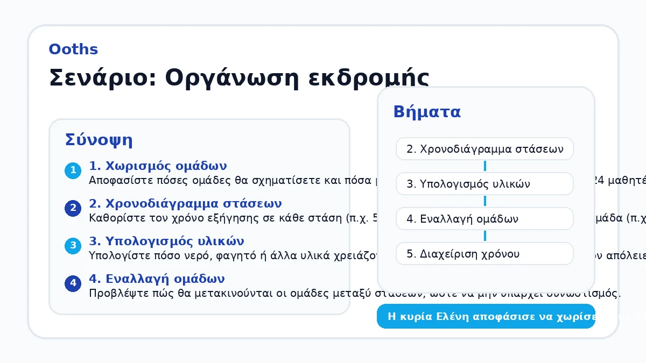
Task: Click the 'Σύνοψη' heading
Action: (x=99, y=140)
